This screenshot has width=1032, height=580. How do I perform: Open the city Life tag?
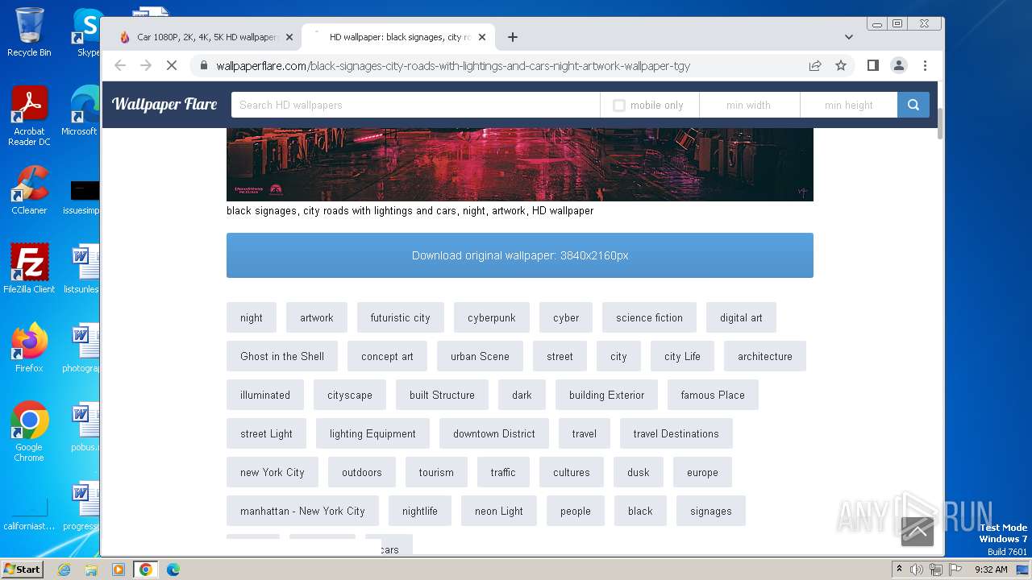point(682,356)
